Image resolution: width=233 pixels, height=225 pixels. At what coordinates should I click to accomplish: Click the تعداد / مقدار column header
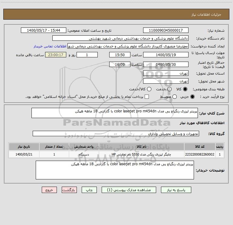click(54, 146)
